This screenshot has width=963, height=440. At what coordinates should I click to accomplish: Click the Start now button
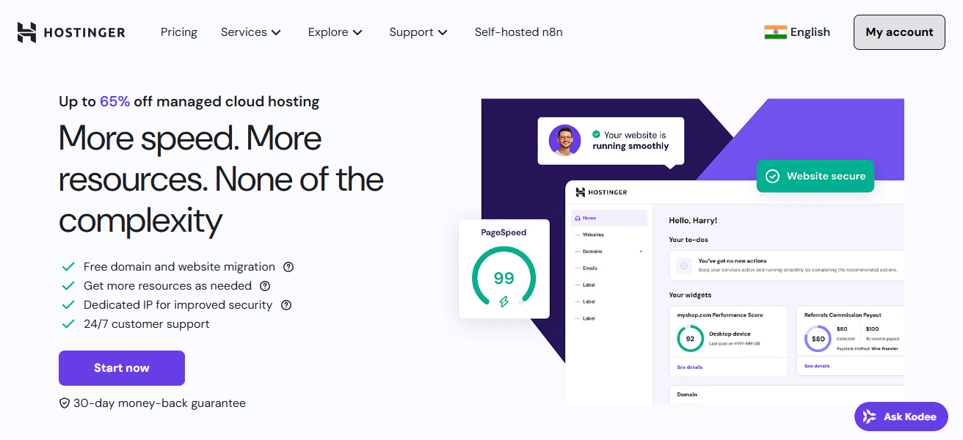(x=122, y=368)
